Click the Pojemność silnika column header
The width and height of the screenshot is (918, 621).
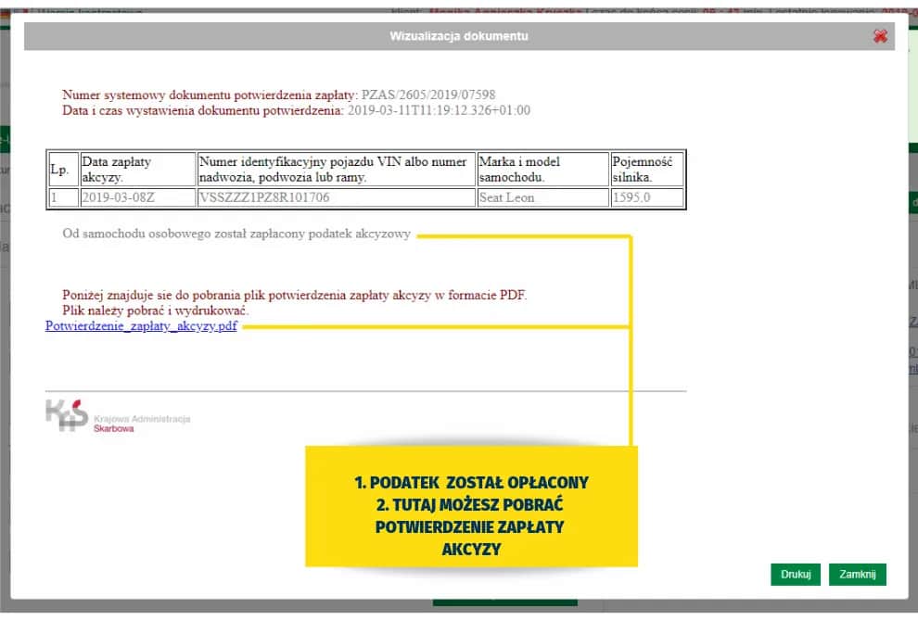click(x=646, y=170)
